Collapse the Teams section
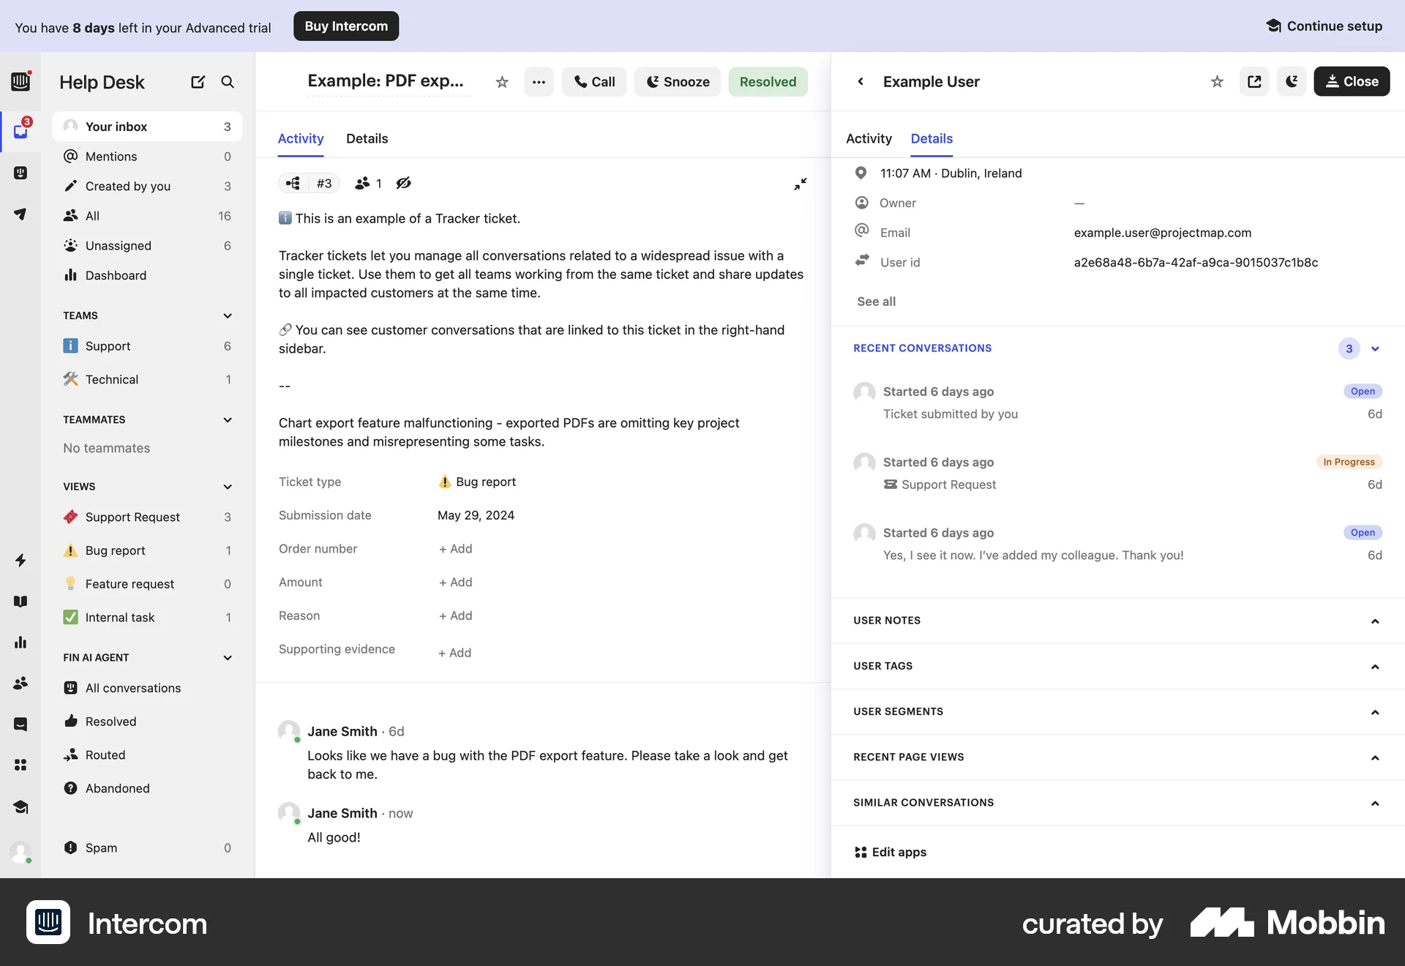Screen dimensions: 1405x966 tap(227, 315)
